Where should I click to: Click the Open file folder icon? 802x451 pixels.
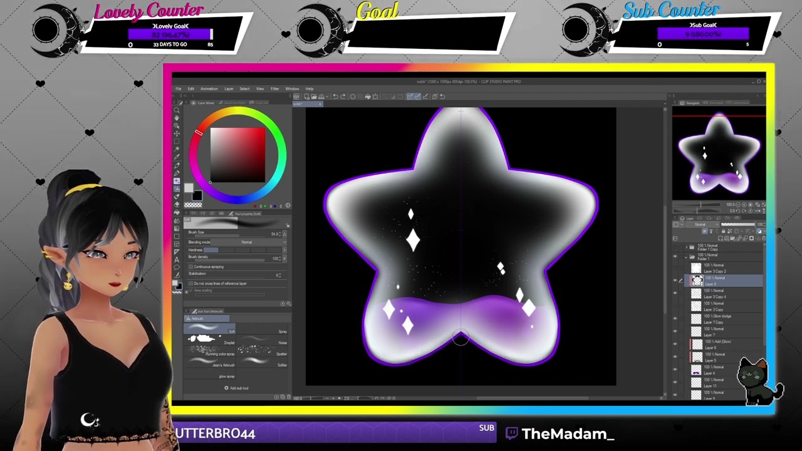[314, 96]
